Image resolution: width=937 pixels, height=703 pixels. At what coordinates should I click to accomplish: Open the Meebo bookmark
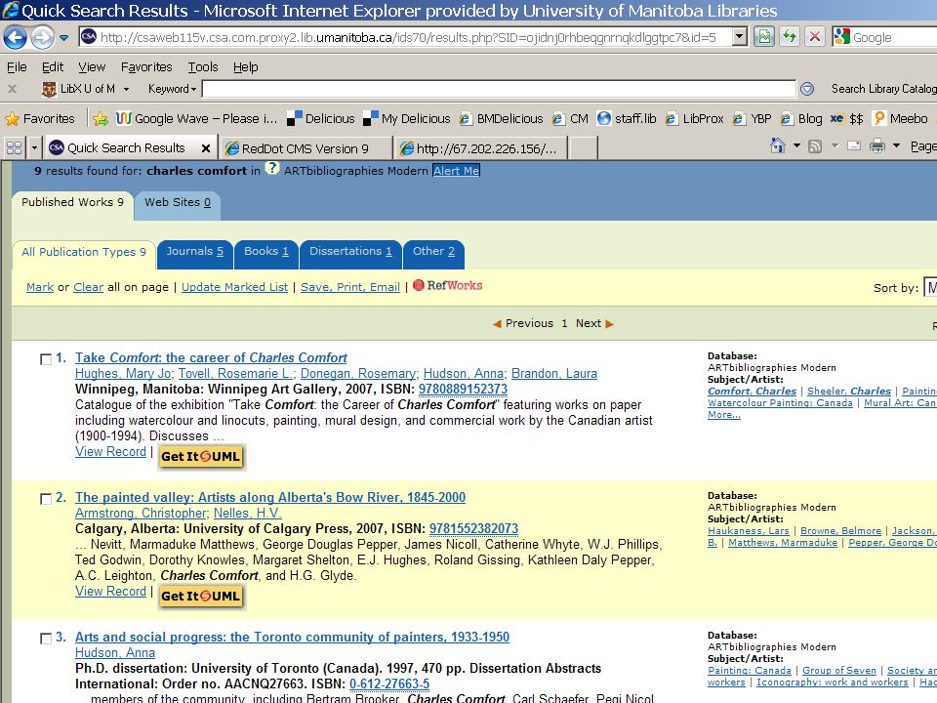tap(900, 118)
